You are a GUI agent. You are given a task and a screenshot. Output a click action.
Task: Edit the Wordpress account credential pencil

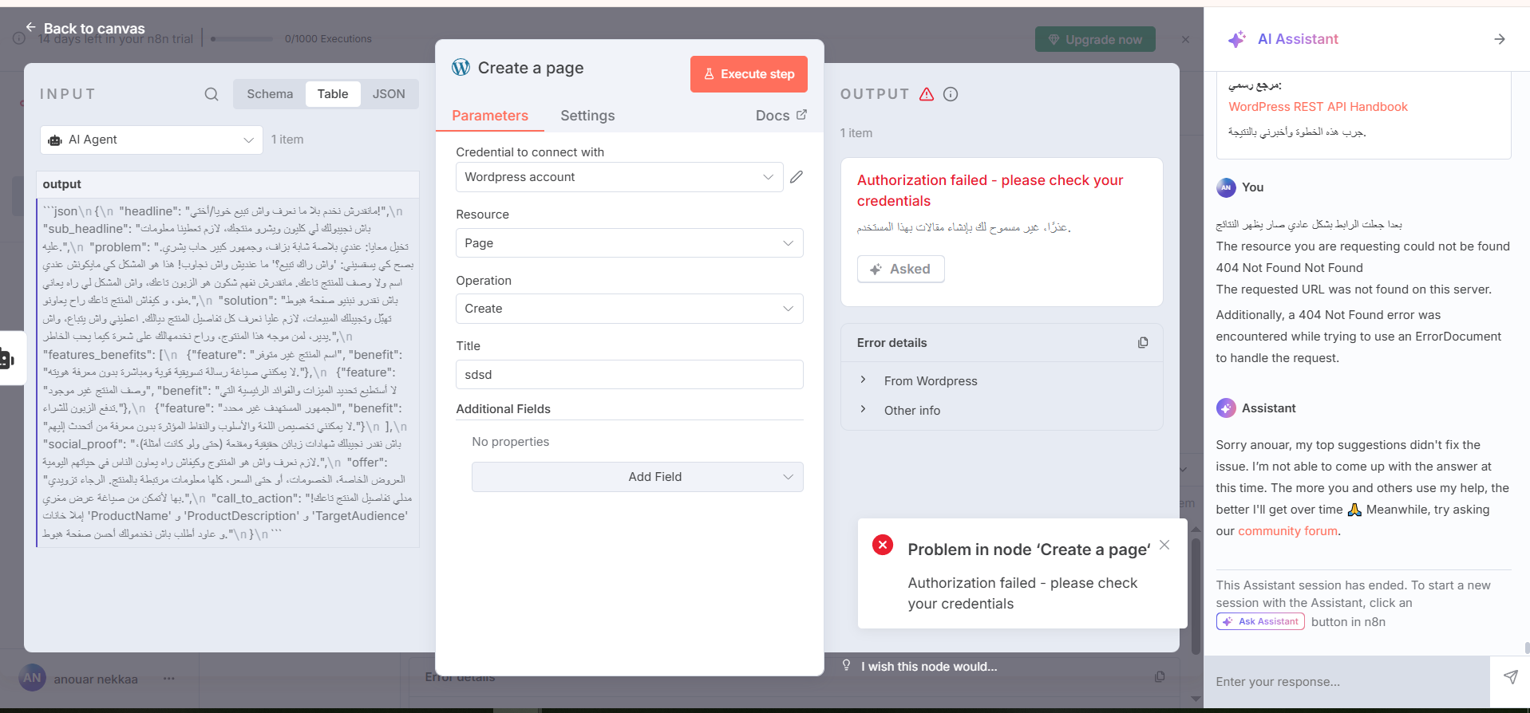(x=797, y=177)
